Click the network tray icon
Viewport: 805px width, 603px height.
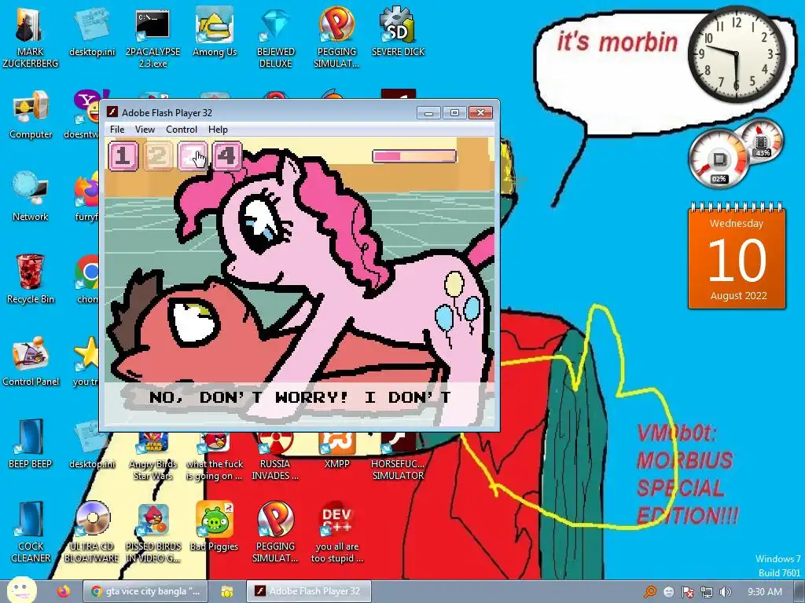[x=707, y=592]
